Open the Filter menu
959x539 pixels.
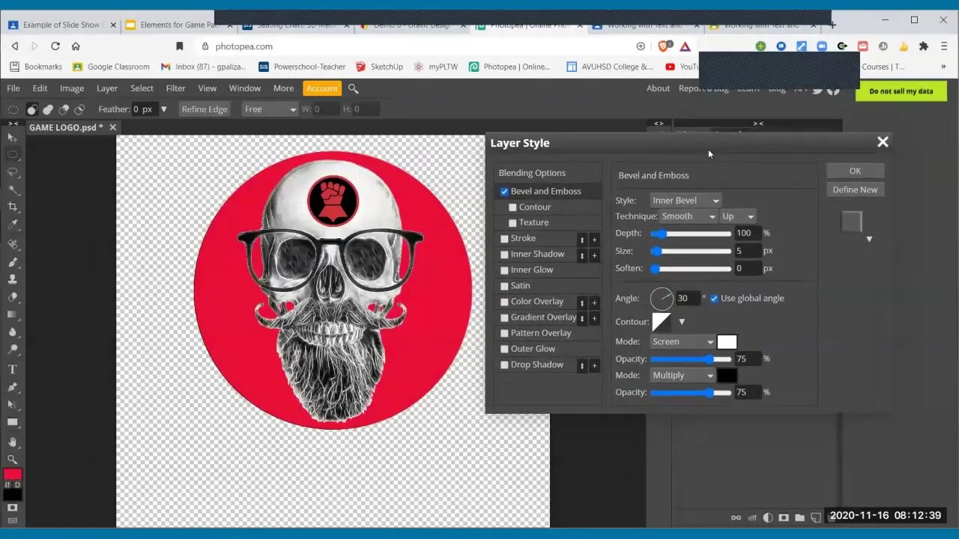(x=175, y=88)
